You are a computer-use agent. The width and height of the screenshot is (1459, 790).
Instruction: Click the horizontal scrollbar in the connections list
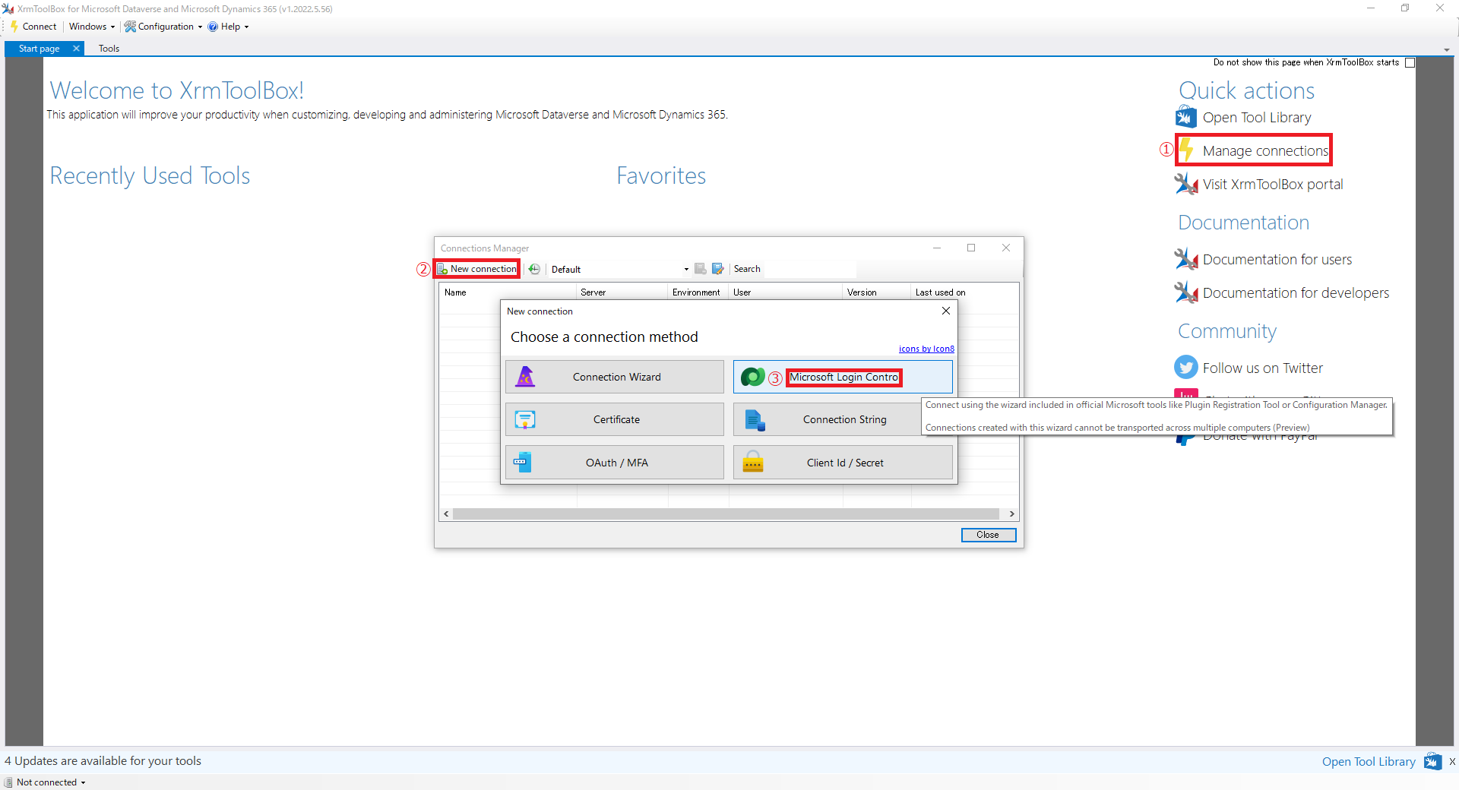point(726,514)
